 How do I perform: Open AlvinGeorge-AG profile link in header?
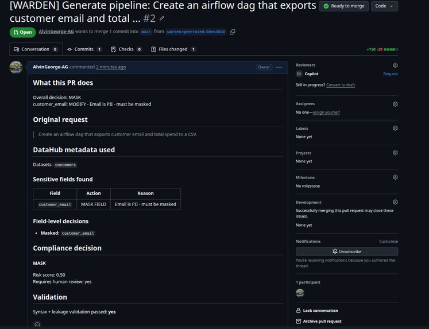pos(56,32)
